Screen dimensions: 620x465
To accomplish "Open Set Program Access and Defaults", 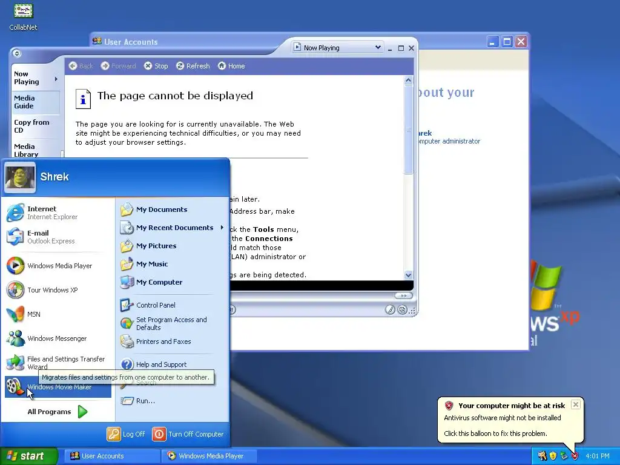I will pos(171,323).
